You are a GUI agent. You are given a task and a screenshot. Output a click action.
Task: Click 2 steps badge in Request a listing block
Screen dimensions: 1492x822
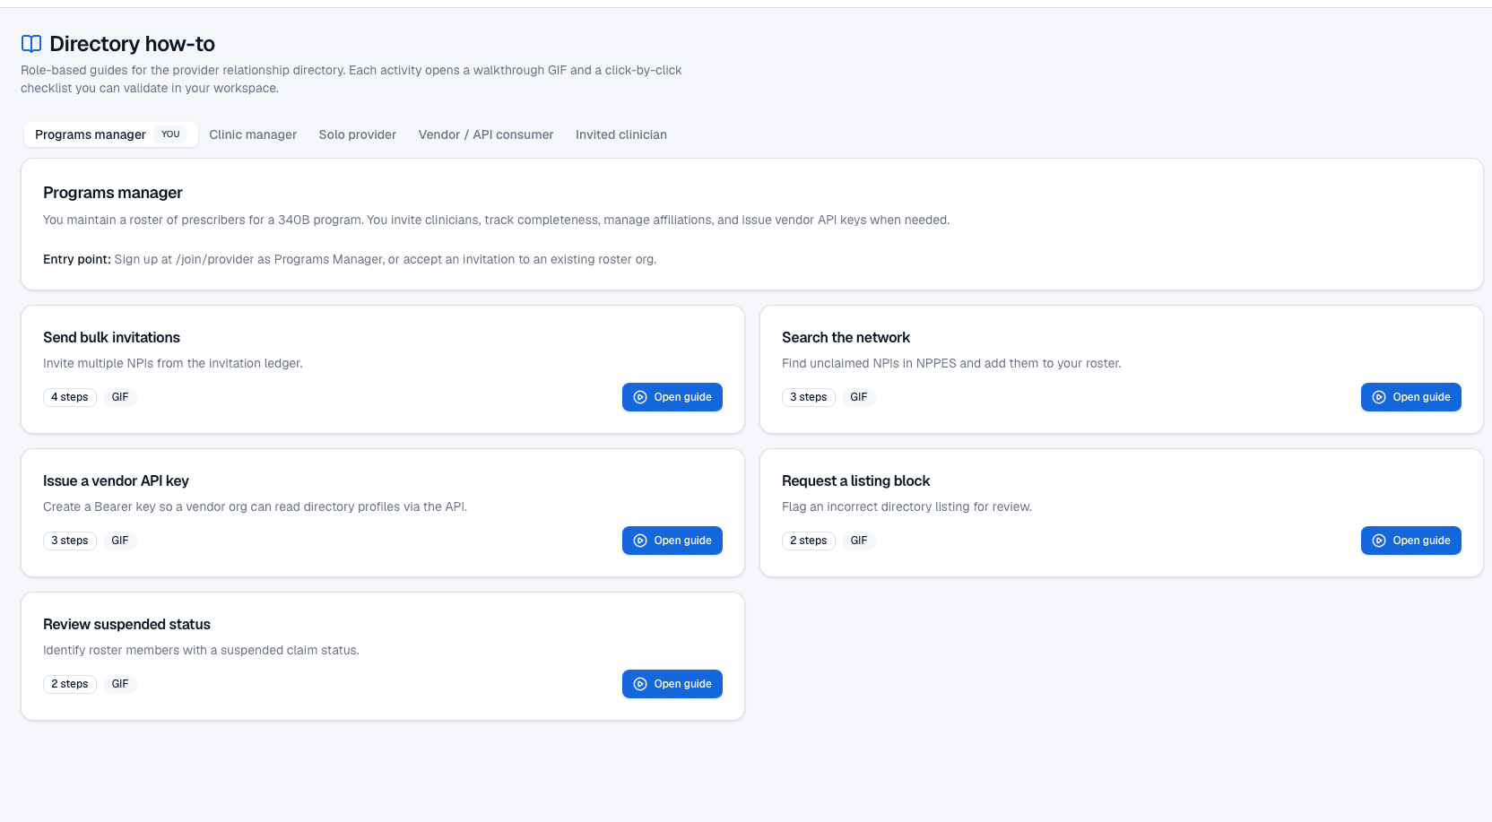point(809,541)
